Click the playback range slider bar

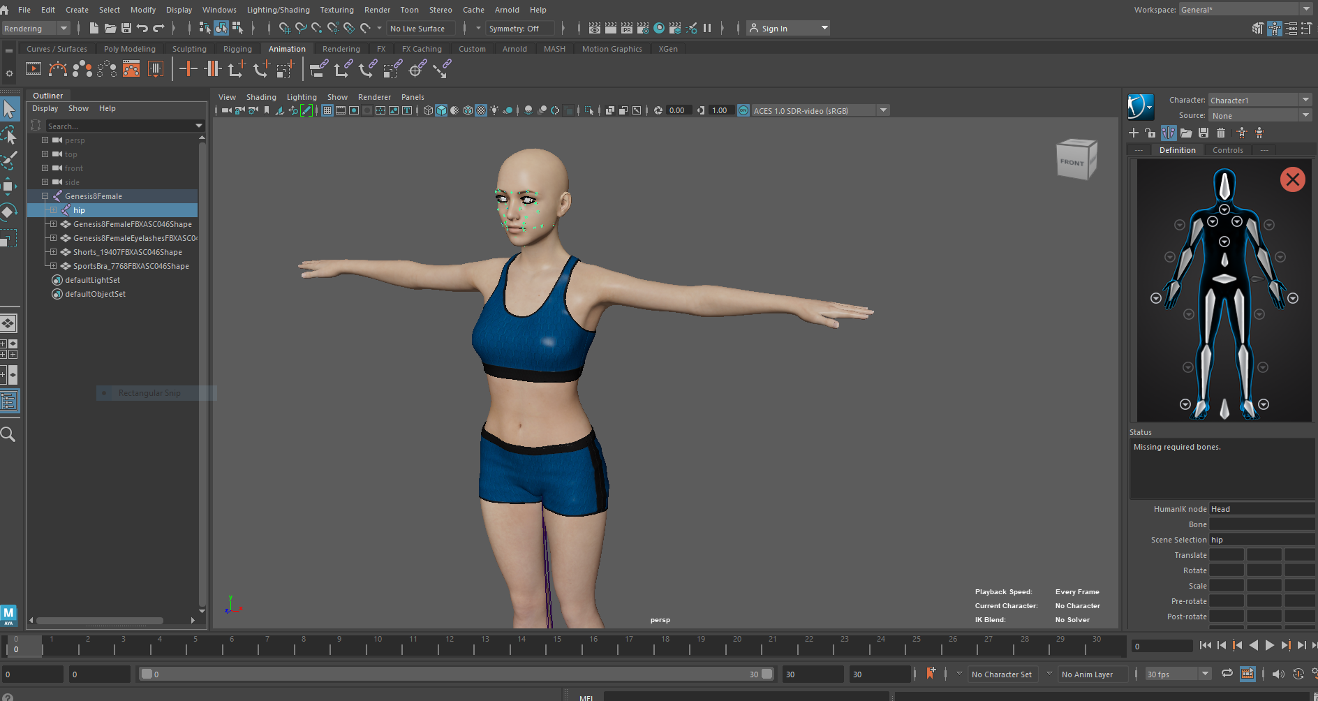(x=454, y=674)
